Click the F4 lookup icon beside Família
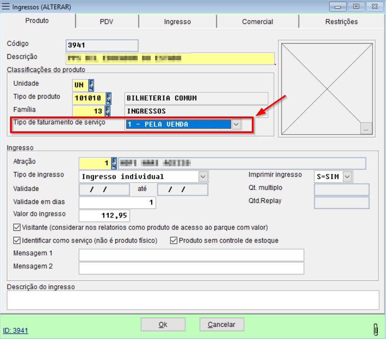386x339 pixels. [107, 111]
